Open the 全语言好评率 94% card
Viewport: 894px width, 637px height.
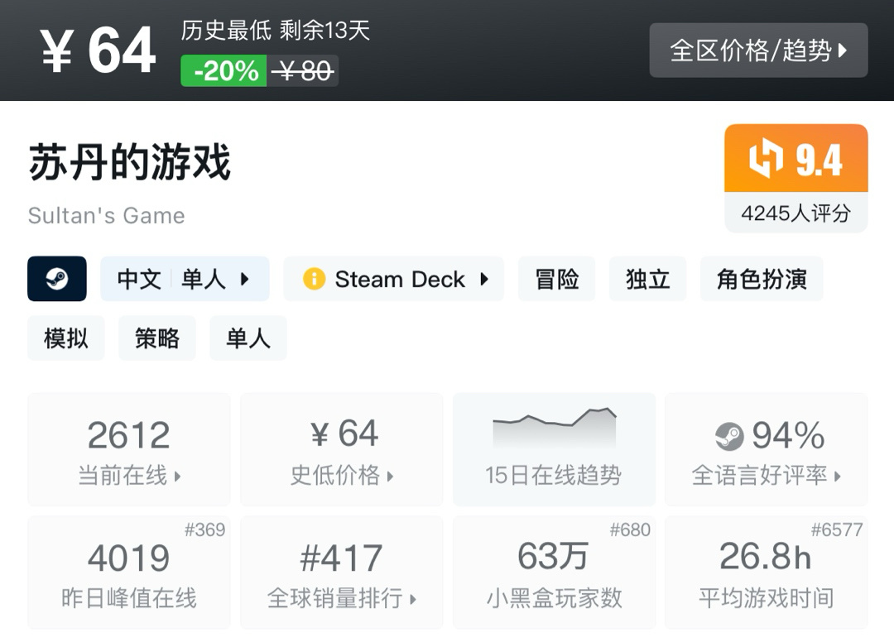[767, 449]
